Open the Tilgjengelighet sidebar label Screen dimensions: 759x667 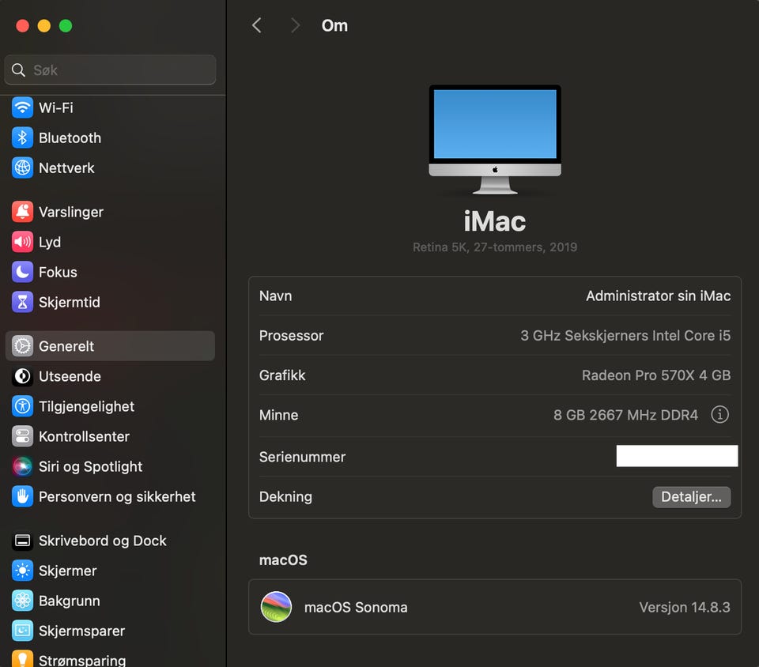pyautogui.click(x=86, y=406)
